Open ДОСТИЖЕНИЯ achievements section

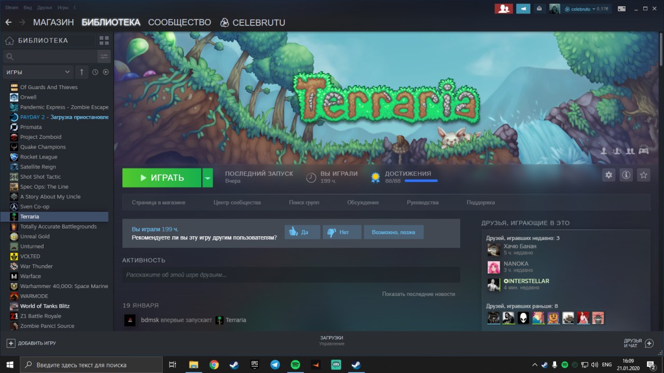408,174
